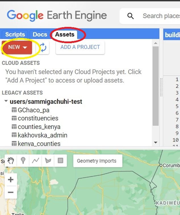
Task: Click the assets panel scroll up arrow
Action: 156,43
